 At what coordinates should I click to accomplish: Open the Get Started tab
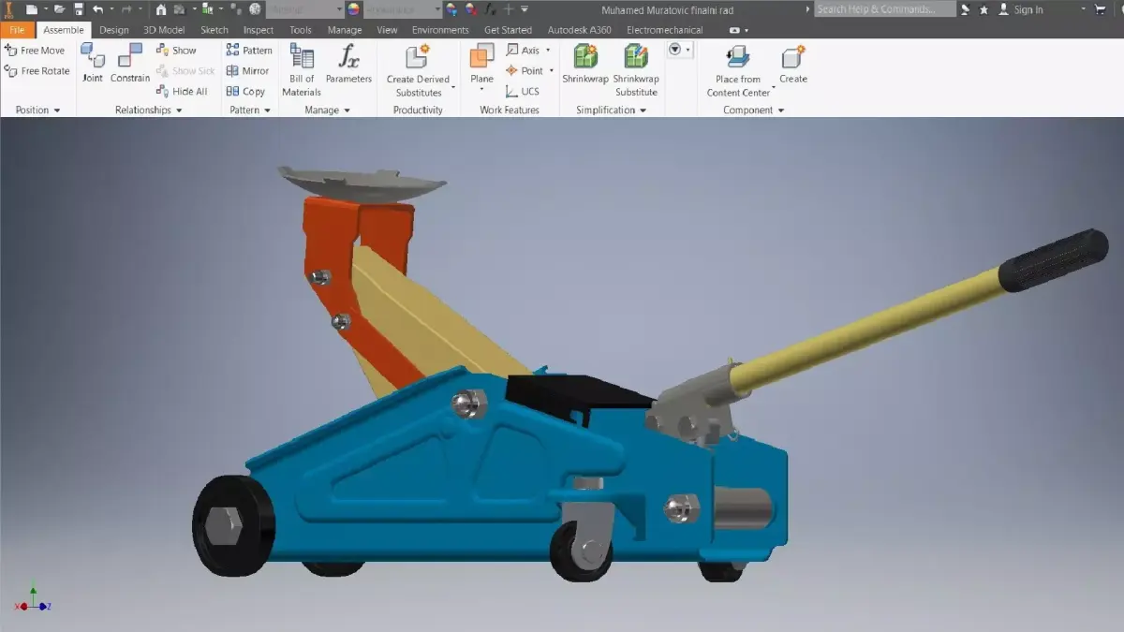[x=508, y=30]
